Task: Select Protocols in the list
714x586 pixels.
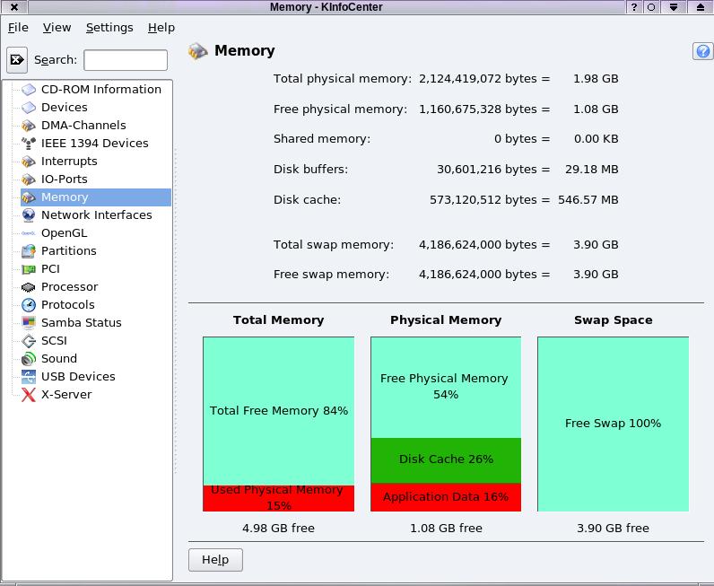Action: pyautogui.click(x=68, y=305)
